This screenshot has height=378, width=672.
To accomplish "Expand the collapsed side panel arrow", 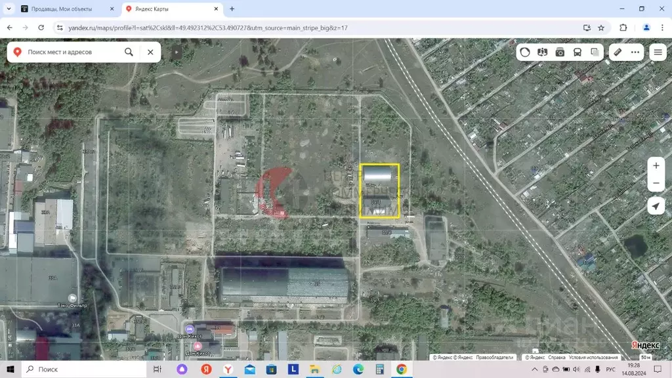I will coord(176,52).
